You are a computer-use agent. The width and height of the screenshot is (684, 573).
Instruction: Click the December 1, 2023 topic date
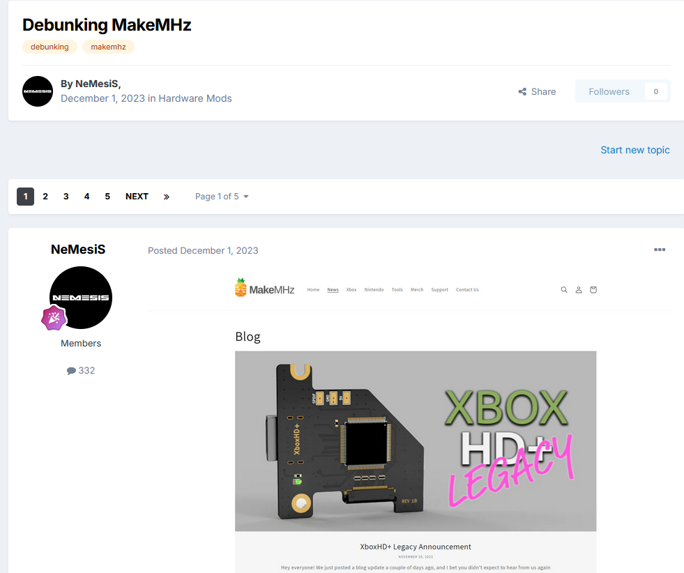102,98
